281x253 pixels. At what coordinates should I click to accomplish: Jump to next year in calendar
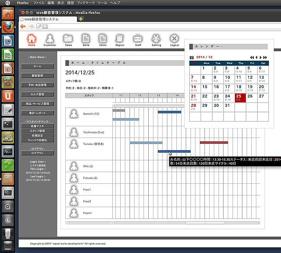265,58
